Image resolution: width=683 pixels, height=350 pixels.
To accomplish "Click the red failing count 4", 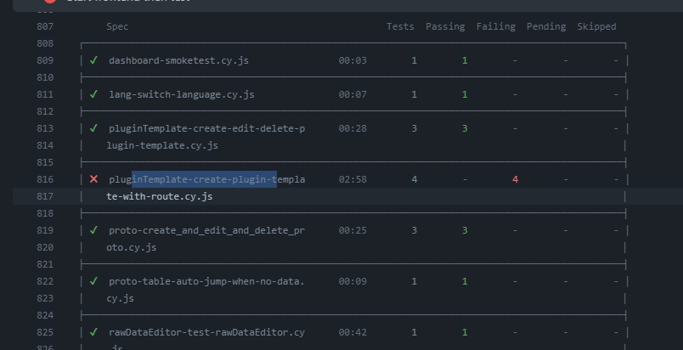I will [x=516, y=179].
